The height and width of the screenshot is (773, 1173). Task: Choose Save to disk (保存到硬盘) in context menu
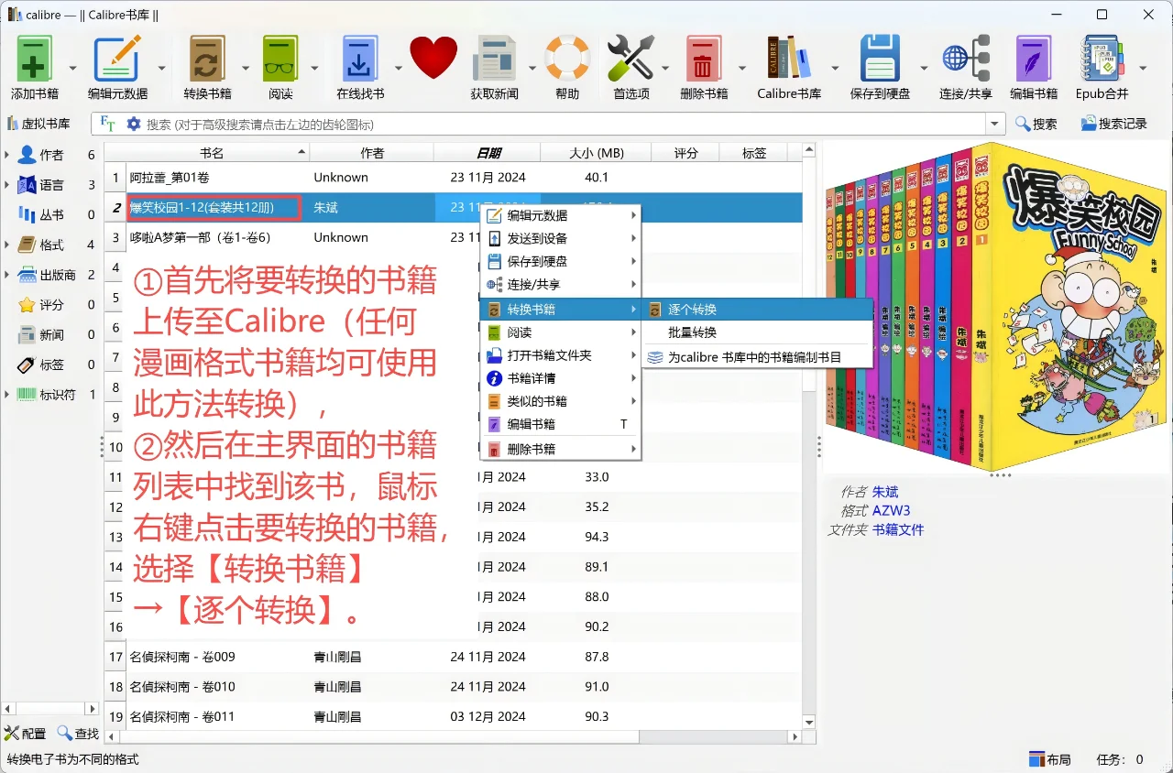click(x=560, y=261)
